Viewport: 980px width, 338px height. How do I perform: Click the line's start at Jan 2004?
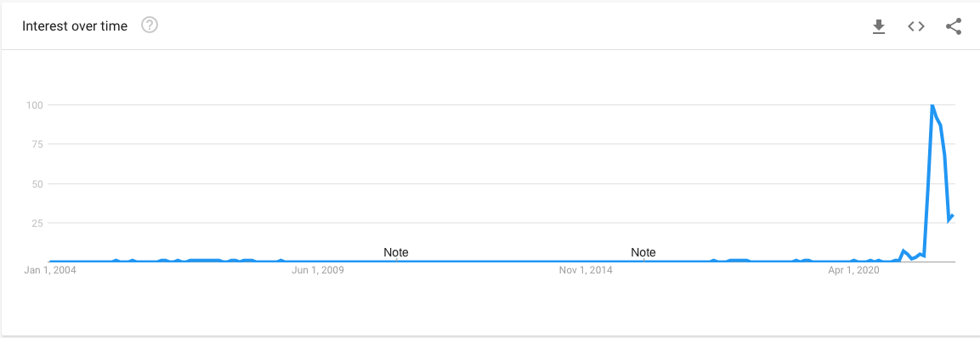tap(50, 262)
